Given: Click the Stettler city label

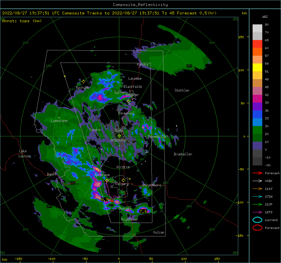Looking at the screenshot, I should [182, 90].
